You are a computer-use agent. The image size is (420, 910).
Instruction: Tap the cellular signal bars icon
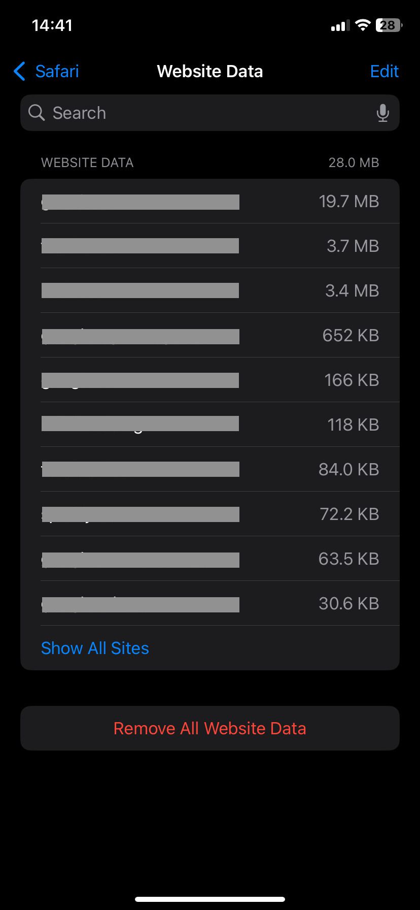340,25
